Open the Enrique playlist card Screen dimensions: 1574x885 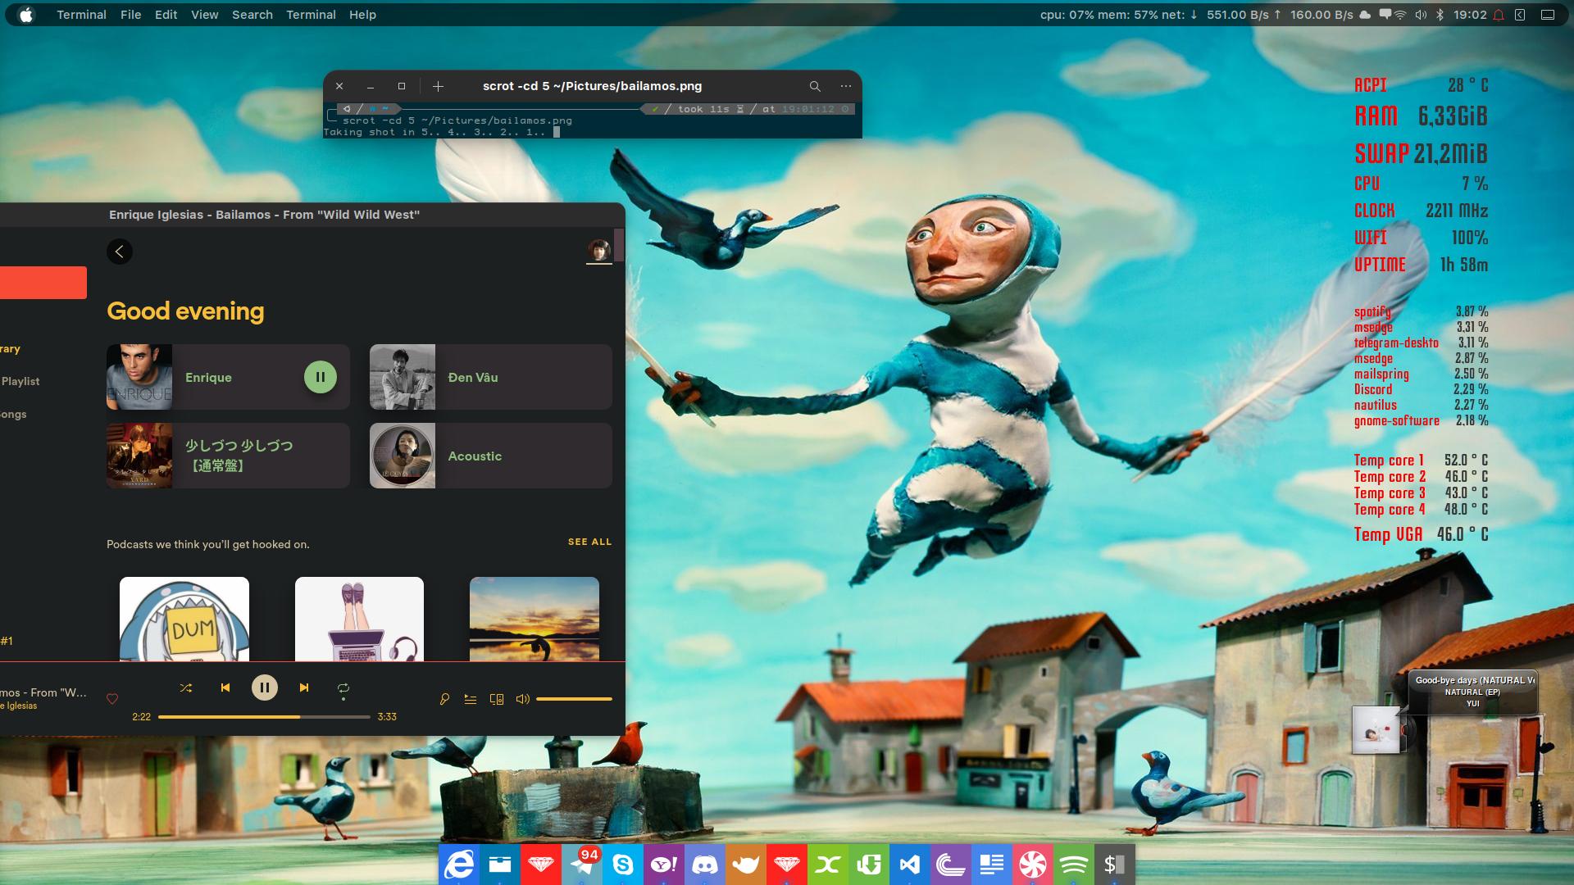(x=228, y=377)
